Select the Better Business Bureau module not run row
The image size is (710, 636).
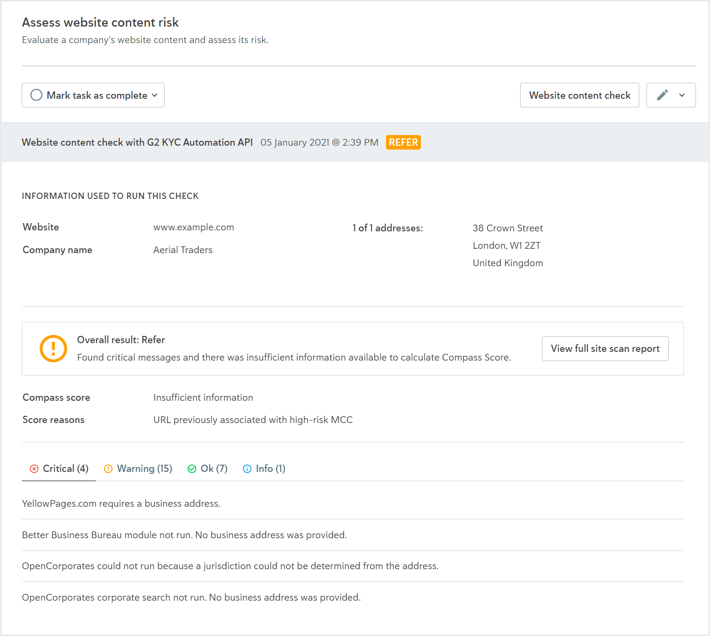[353, 535]
